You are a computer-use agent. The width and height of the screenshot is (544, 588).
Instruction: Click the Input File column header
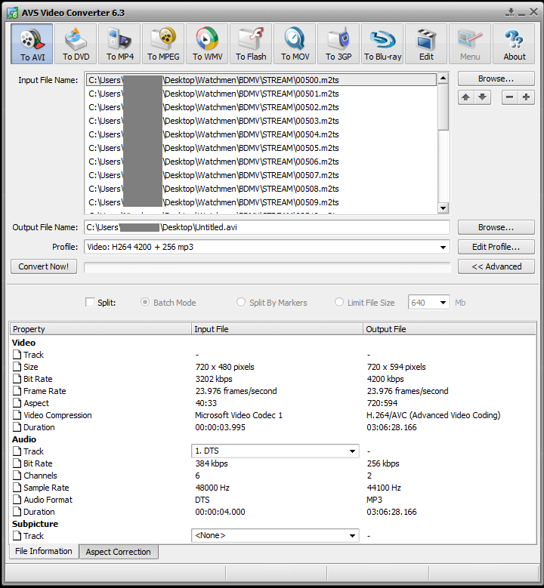(277, 329)
